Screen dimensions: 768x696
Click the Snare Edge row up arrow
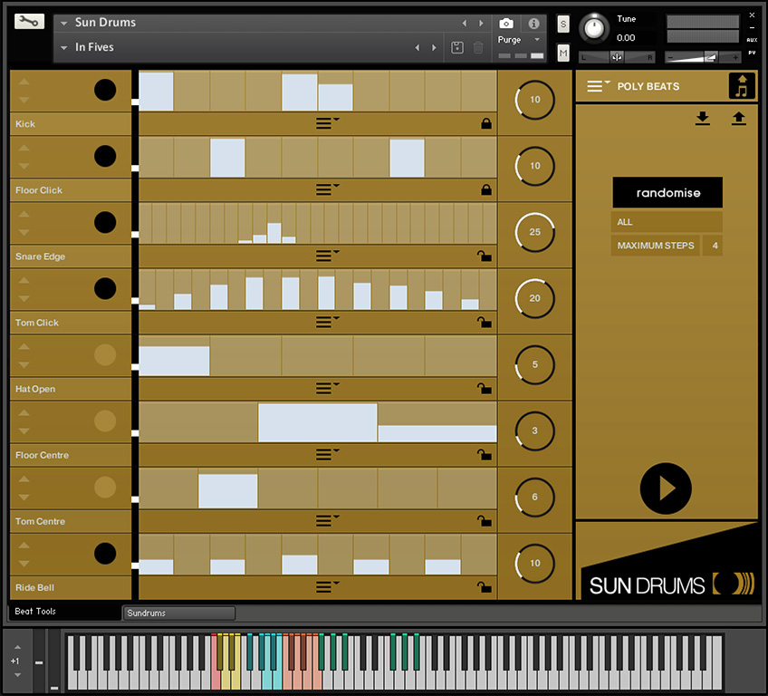[24, 214]
